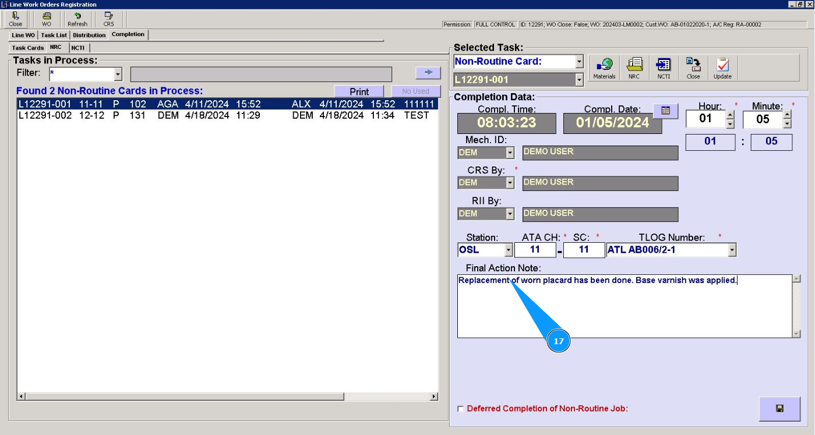Click the floppy disk save button
The width and height of the screenshot is (815, 435).
[x=779, y=409]
